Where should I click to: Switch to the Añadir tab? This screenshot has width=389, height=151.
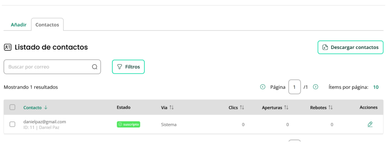click(x=18, y=24)
